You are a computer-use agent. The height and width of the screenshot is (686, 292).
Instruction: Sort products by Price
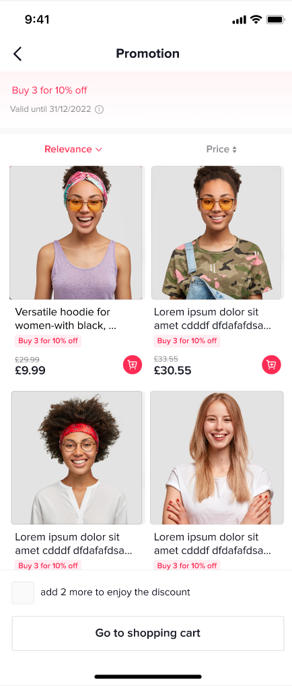(x=221, y=149)
